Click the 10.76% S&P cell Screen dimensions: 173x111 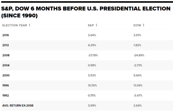tap(92, 85)
